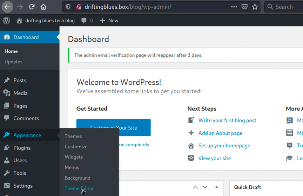Open the Updates submenu item
Viewport: 303px width, 196px height.
(14, 62)
